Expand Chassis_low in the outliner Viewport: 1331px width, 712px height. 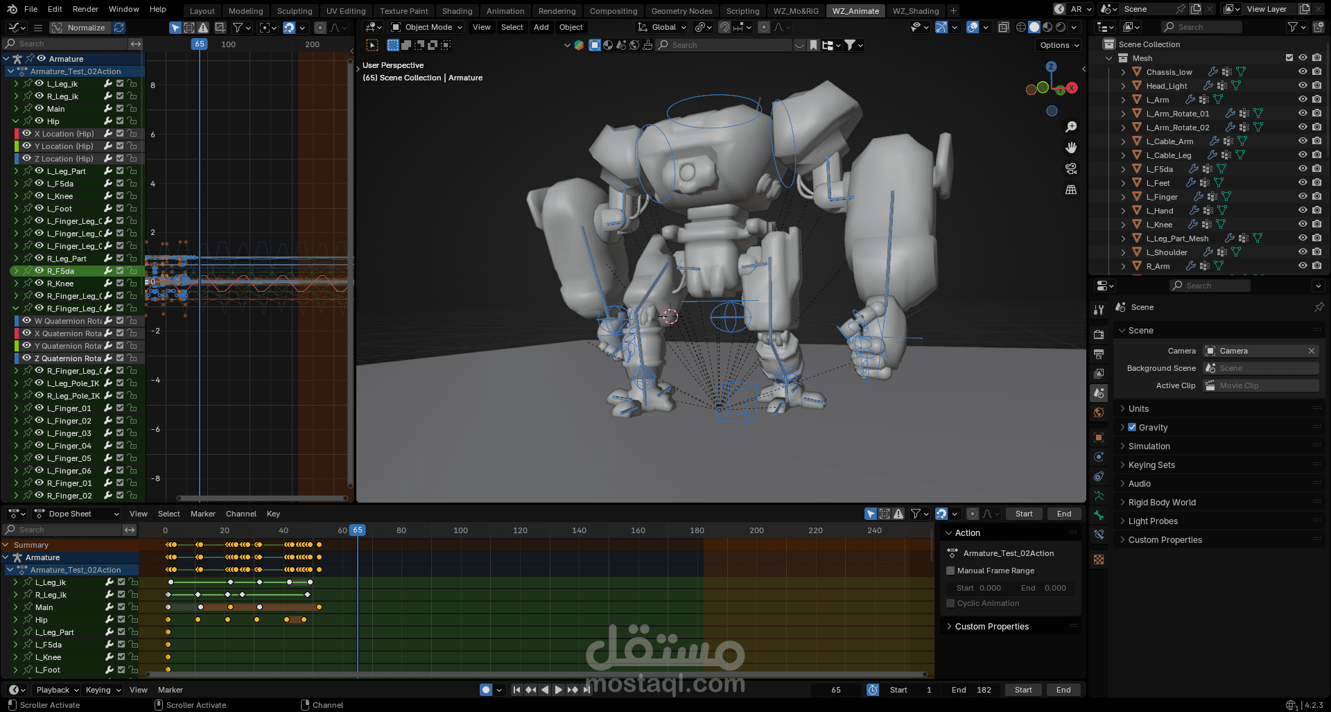(1123, 72)
